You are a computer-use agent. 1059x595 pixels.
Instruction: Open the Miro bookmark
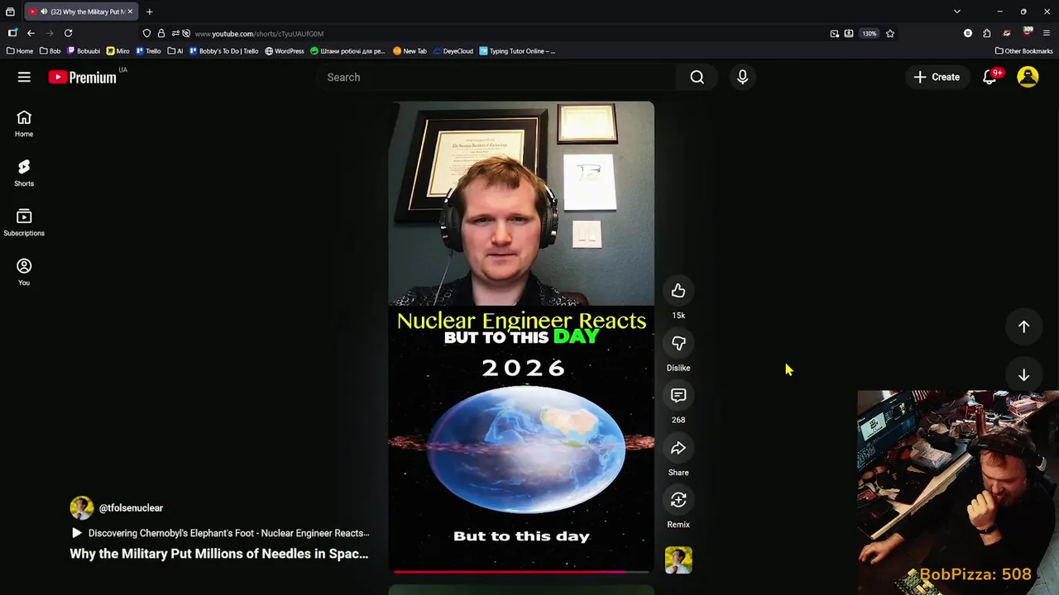pyautogui.click(x=118, y=51)
